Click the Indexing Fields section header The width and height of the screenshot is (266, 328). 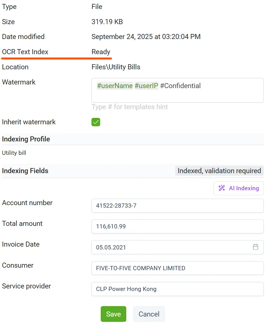(x=25, y=171)
